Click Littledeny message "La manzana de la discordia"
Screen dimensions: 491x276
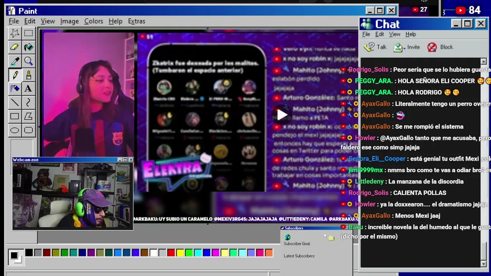[x=426, y=182]
